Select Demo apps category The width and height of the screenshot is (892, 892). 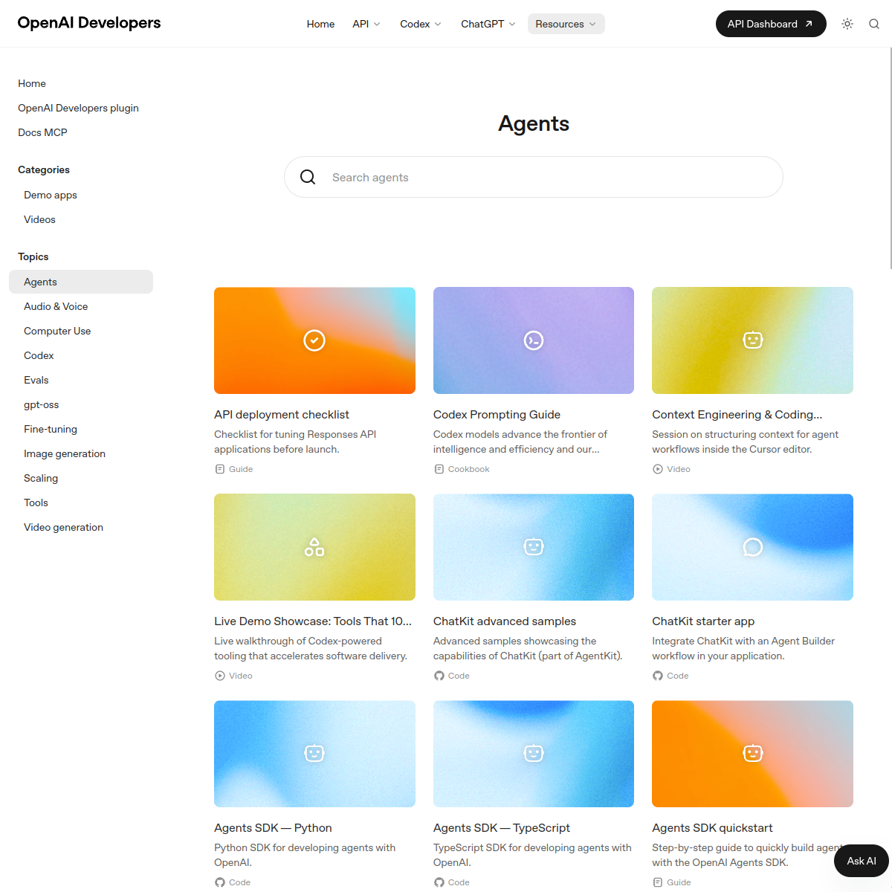(51, 195)
